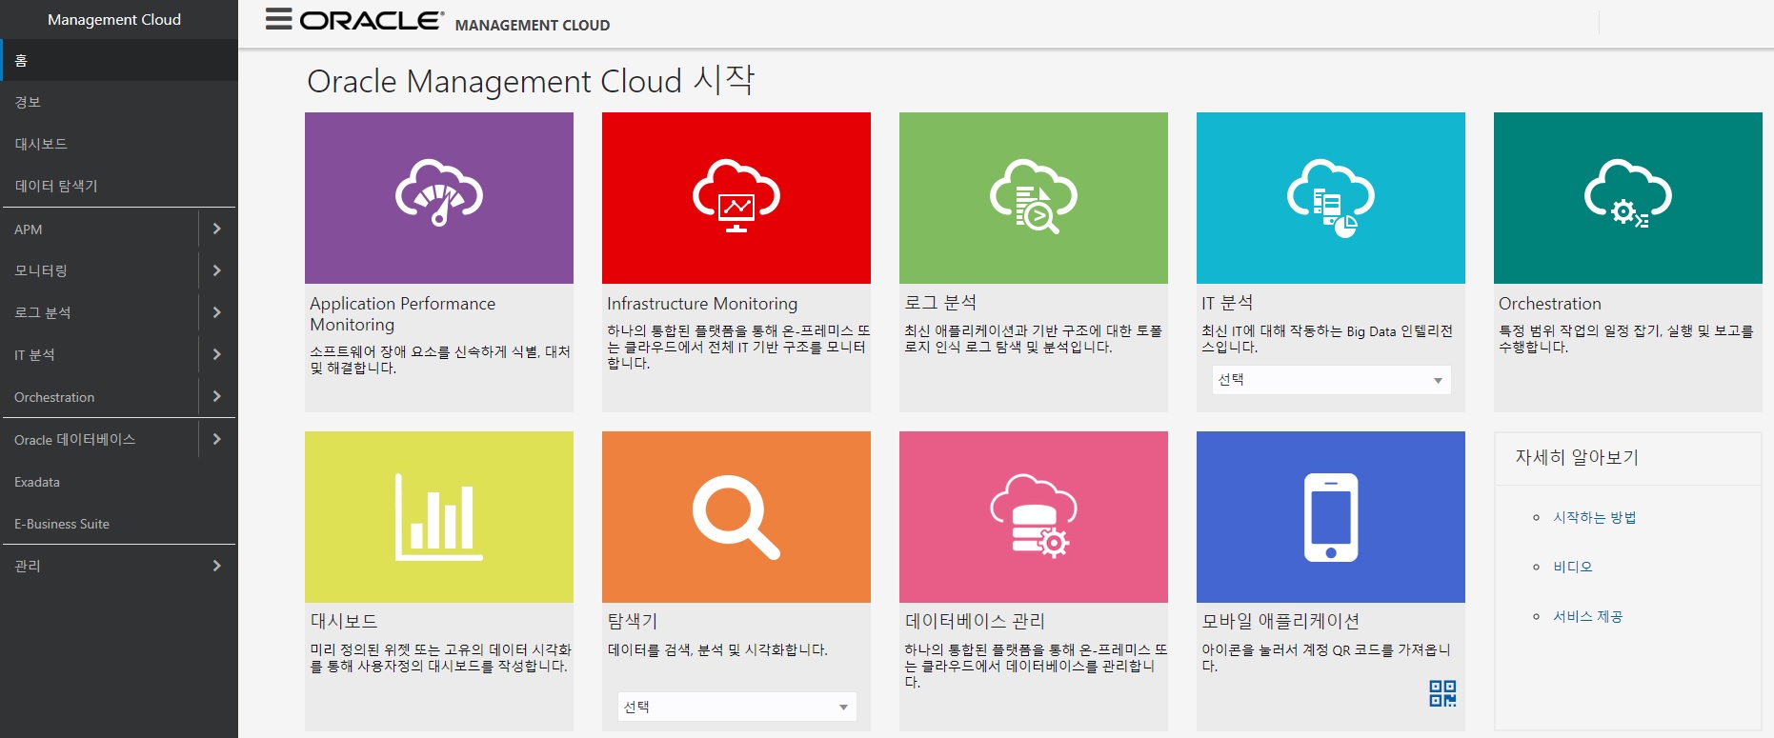Click the IT 분석 turquoise tile image
Viewport: 1774px width, 738px height.
[x=1330, y=197]
